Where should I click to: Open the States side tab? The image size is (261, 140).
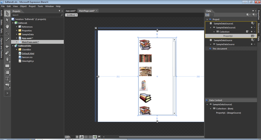pos(1,22)
